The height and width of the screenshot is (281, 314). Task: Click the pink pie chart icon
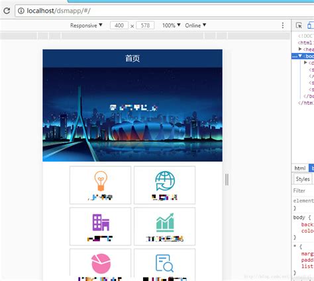point(101,264)
